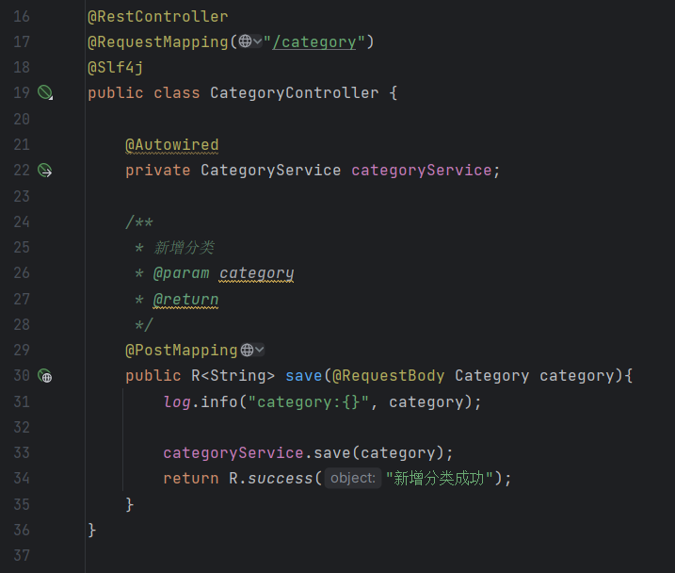Click the no-bean gutter icon on line 19
The image size is (675, 573).
[45, 92]
